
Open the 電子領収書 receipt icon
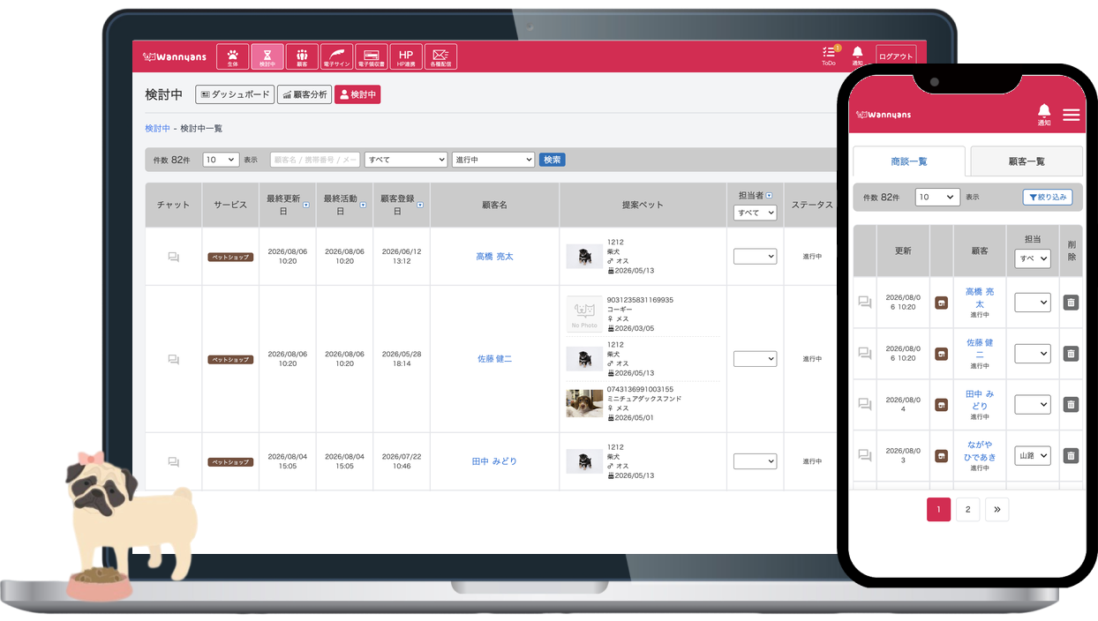pyautogui.click(x=372, y=56)
